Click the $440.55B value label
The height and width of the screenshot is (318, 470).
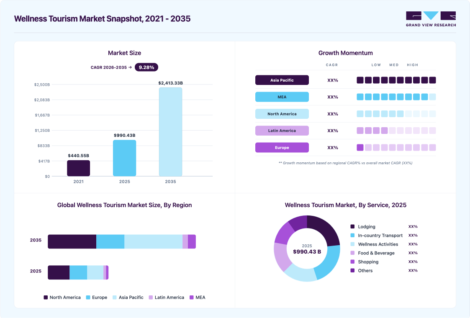(x=79, y=156)
